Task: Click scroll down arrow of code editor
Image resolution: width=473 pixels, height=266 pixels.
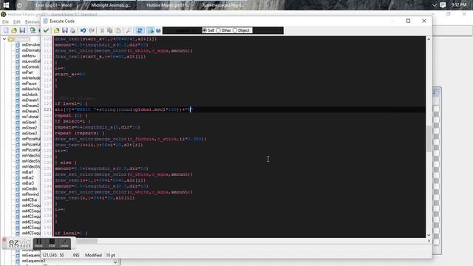Action: 429,235
